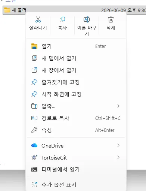This screenshot has height=191, width=146.
Task: Click the 잘라내기 scissors icon
Action: [x=38, y=19]
